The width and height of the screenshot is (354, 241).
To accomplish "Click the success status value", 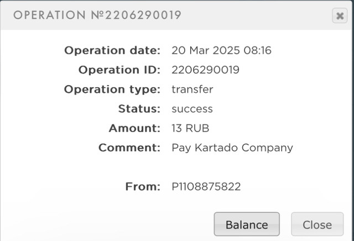I will click(192, 109).
